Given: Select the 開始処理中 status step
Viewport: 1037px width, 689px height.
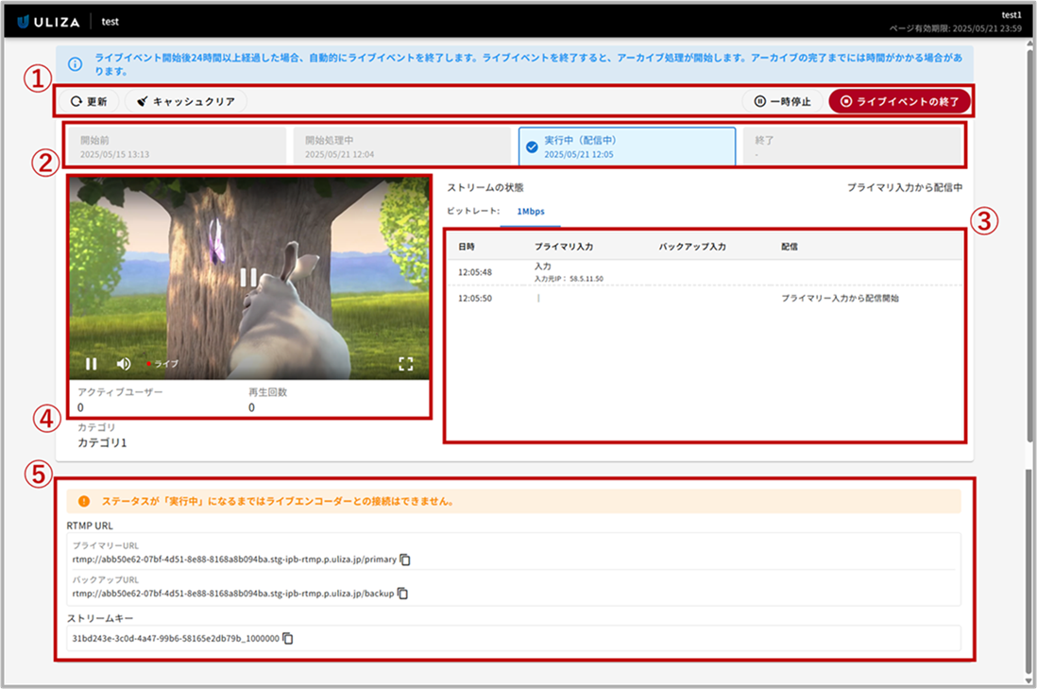Looking at the screenshot, I should tap(401, 146).
